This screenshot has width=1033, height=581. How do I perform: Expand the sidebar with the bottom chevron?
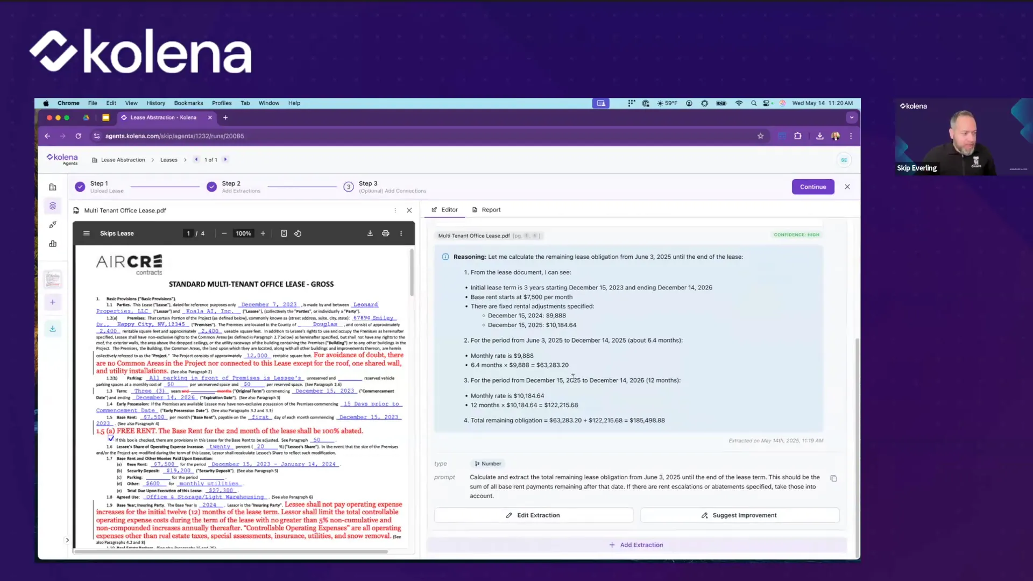coord(67,540)
